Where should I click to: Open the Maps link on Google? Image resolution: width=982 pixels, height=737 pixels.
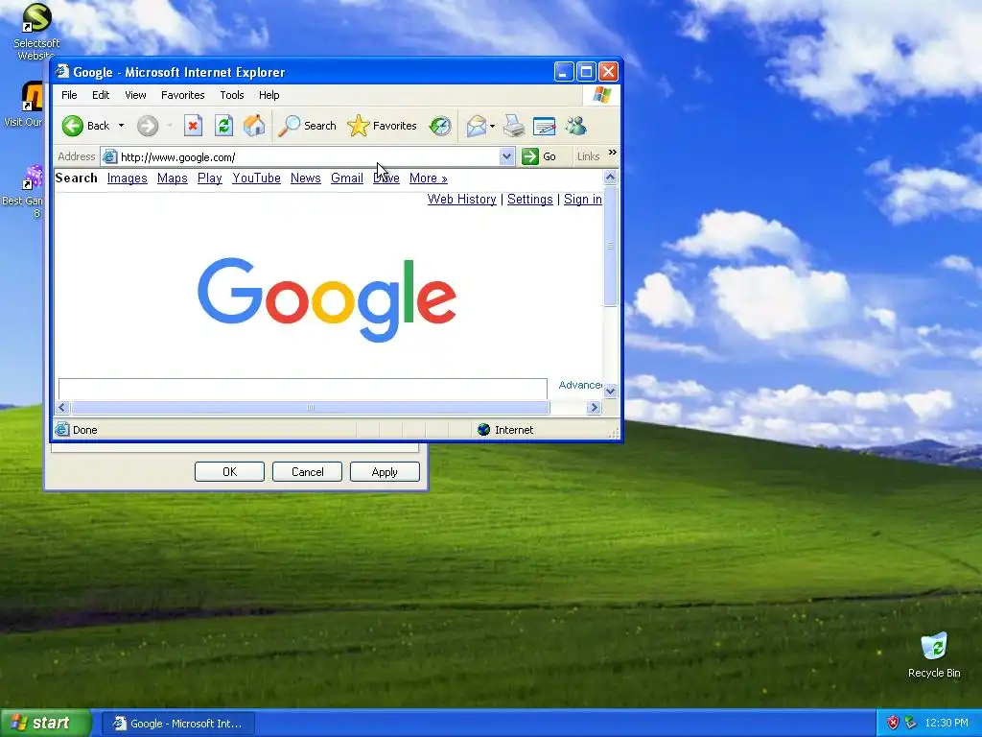(173, 178)
